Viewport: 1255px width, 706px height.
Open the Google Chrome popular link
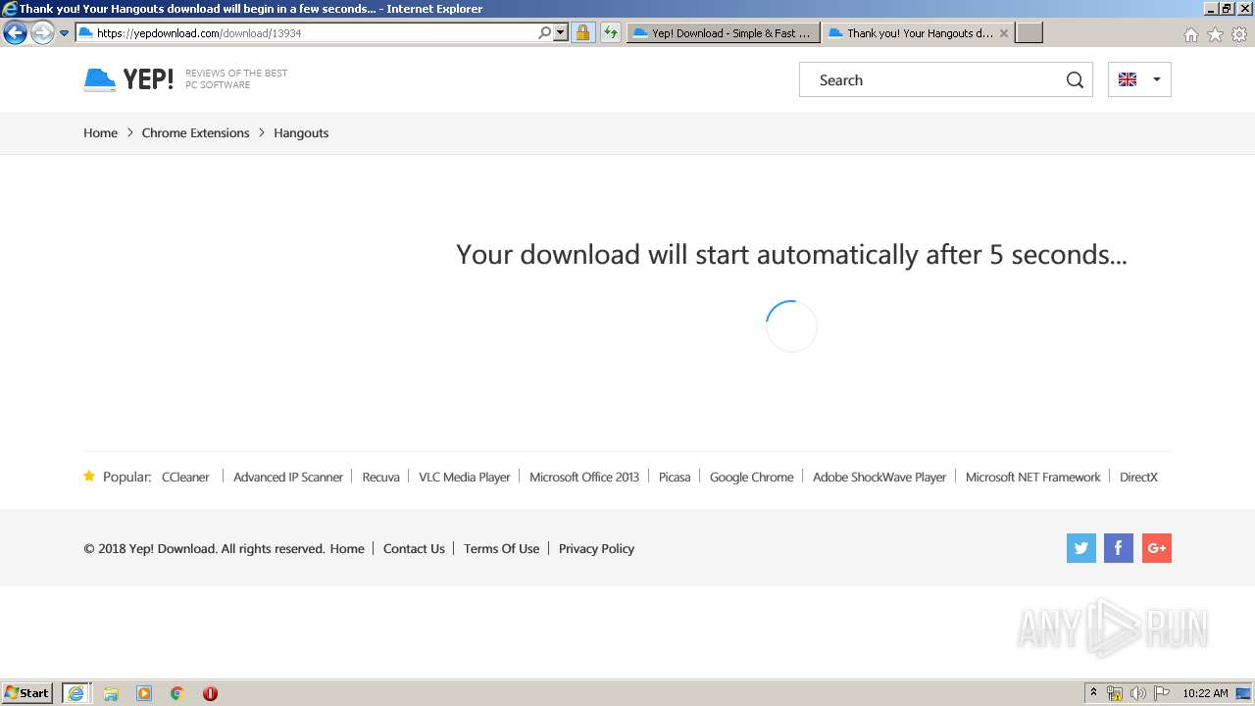click(751, 478)
